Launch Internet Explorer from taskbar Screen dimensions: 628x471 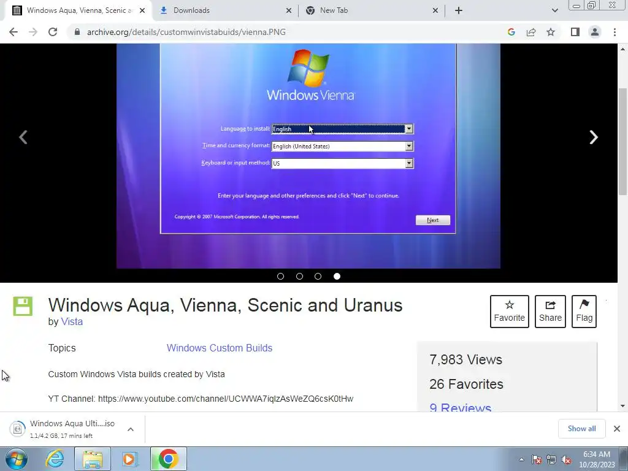(x=55, y=459)
